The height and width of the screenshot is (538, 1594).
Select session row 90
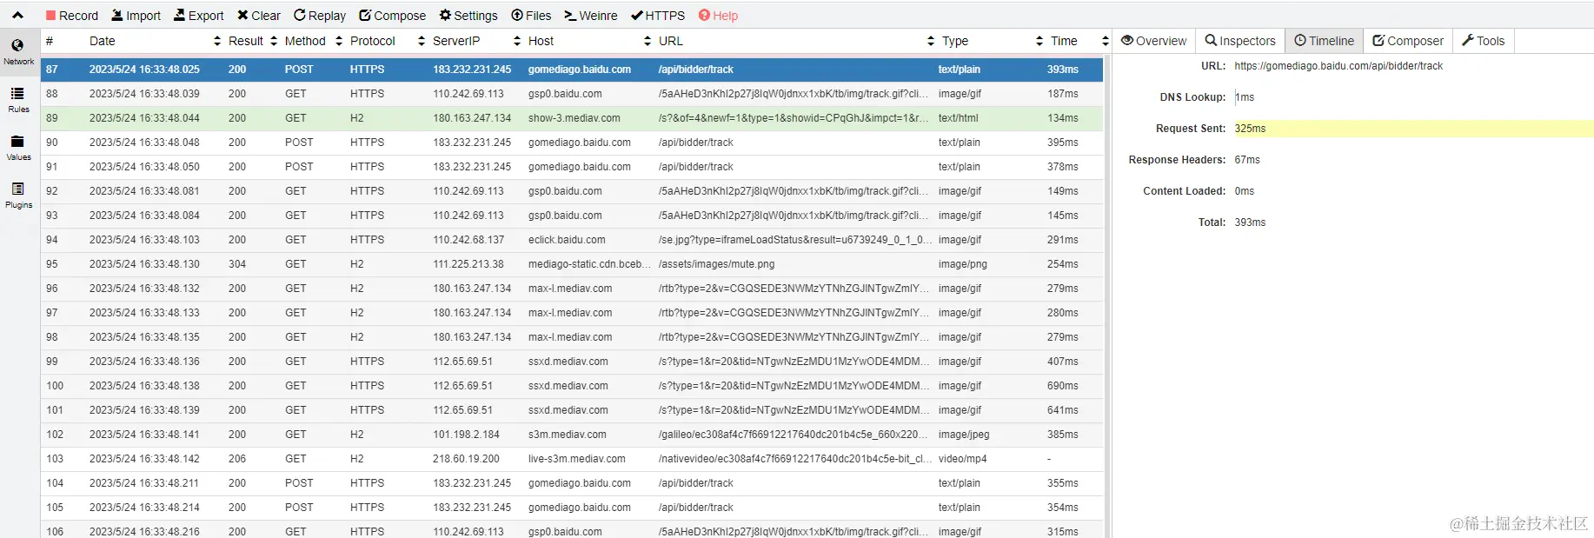pos(572,143)
